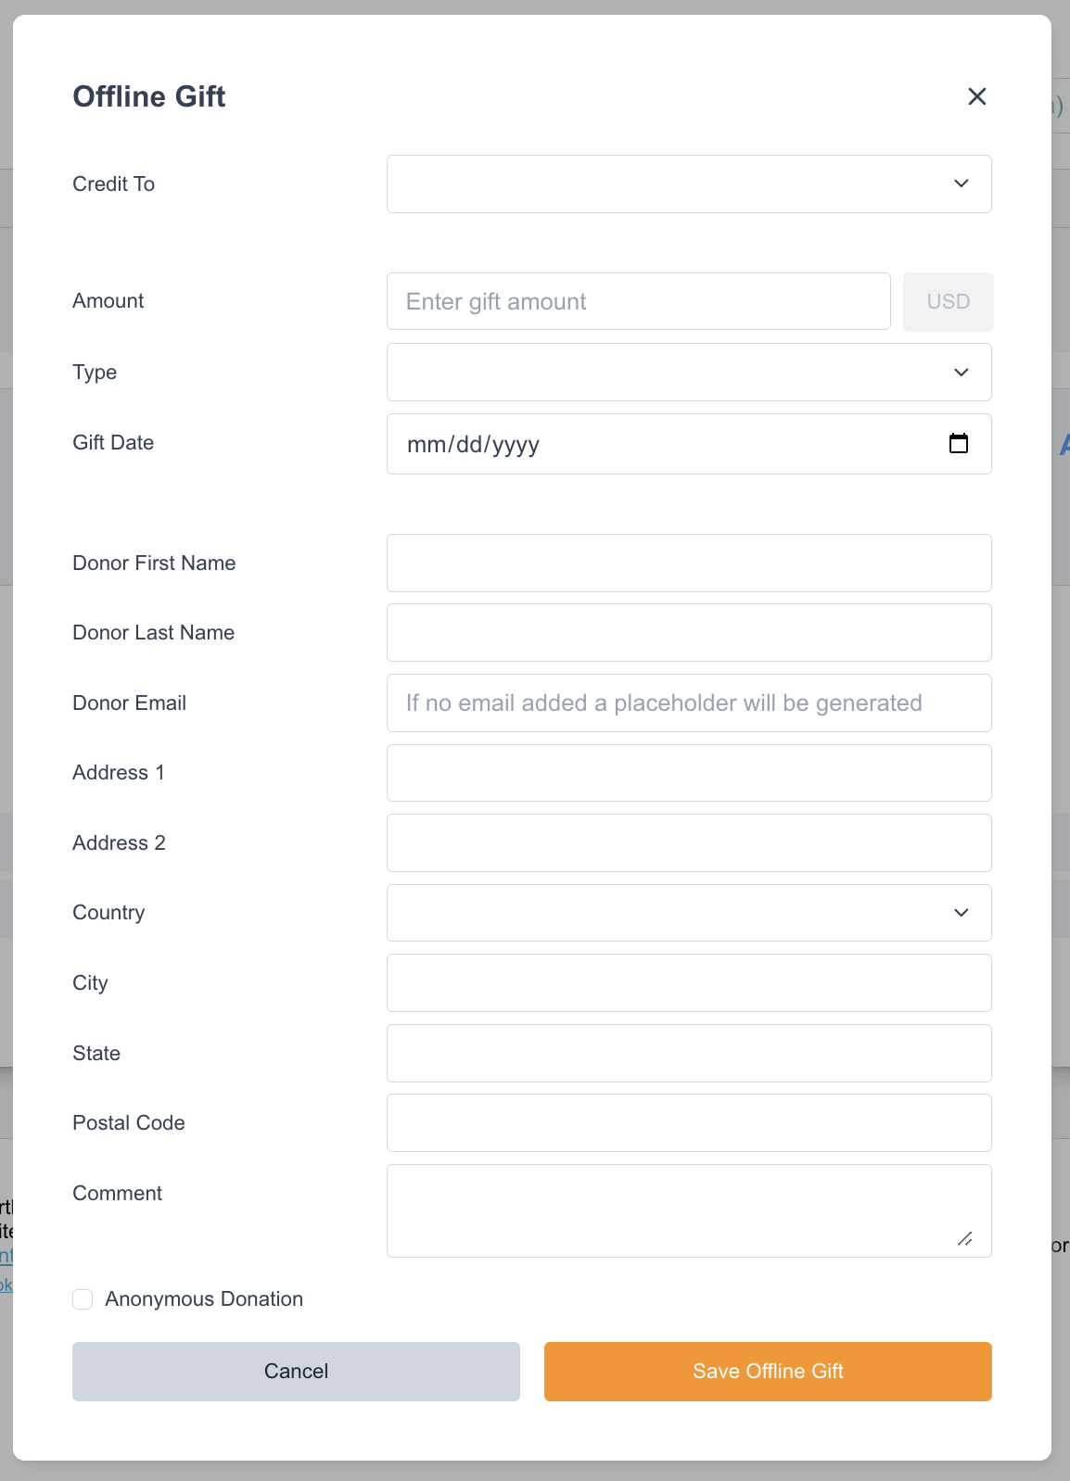Open the calendar picker icon

tap(959, 444)
